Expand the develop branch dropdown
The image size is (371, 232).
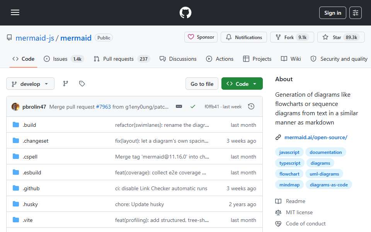click(30, 84)
